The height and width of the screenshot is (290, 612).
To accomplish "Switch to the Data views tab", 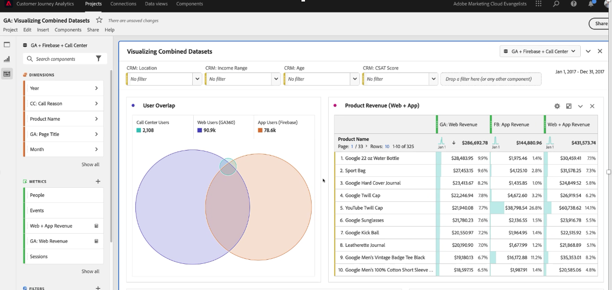I will (157, 4).
